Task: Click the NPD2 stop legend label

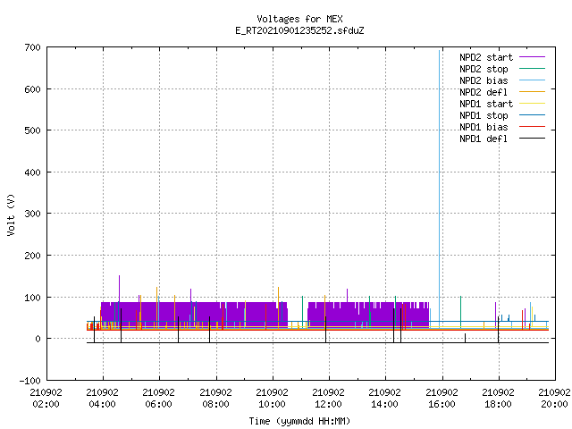Action: 484,69
